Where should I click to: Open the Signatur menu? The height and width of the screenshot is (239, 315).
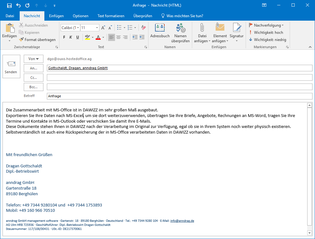tap(237, 33)
